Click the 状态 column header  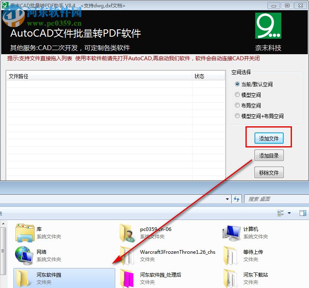[x=208, y=76]
